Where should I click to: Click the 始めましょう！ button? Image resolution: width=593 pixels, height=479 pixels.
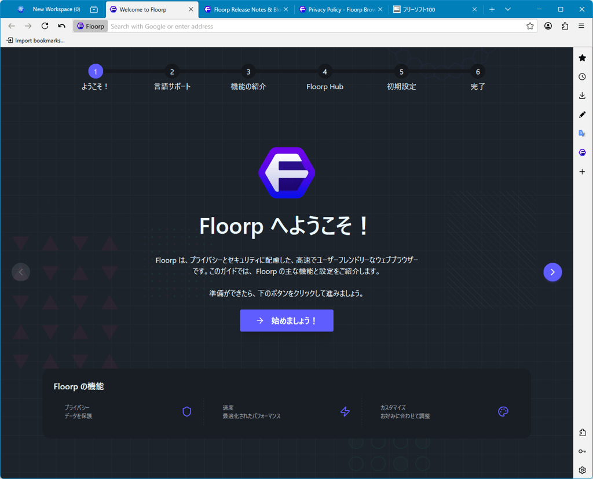coord(287,320)
